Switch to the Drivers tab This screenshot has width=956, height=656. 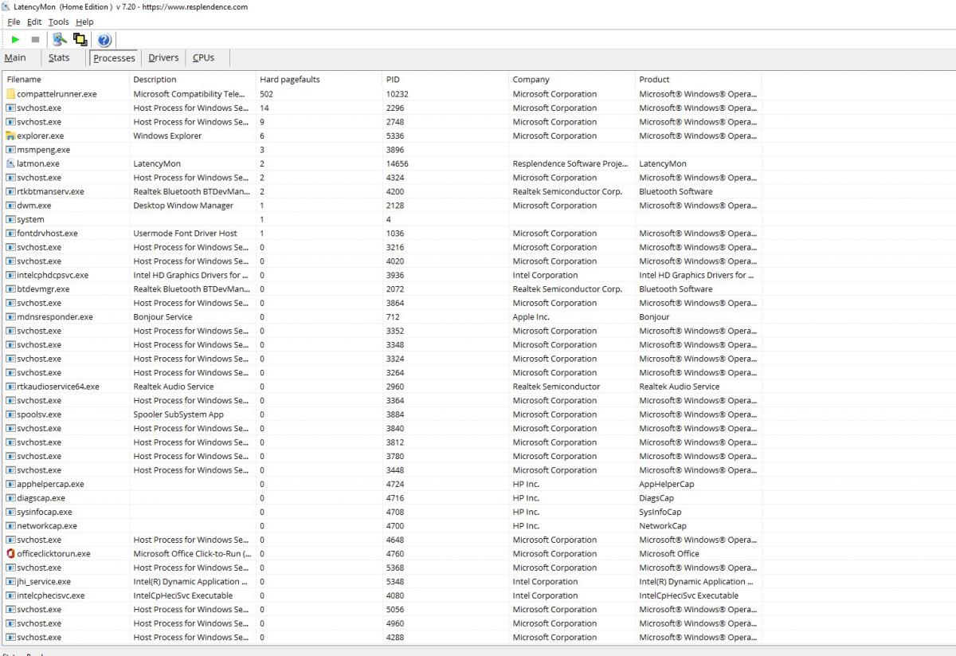pyautogui.click(x=163, y=57)
